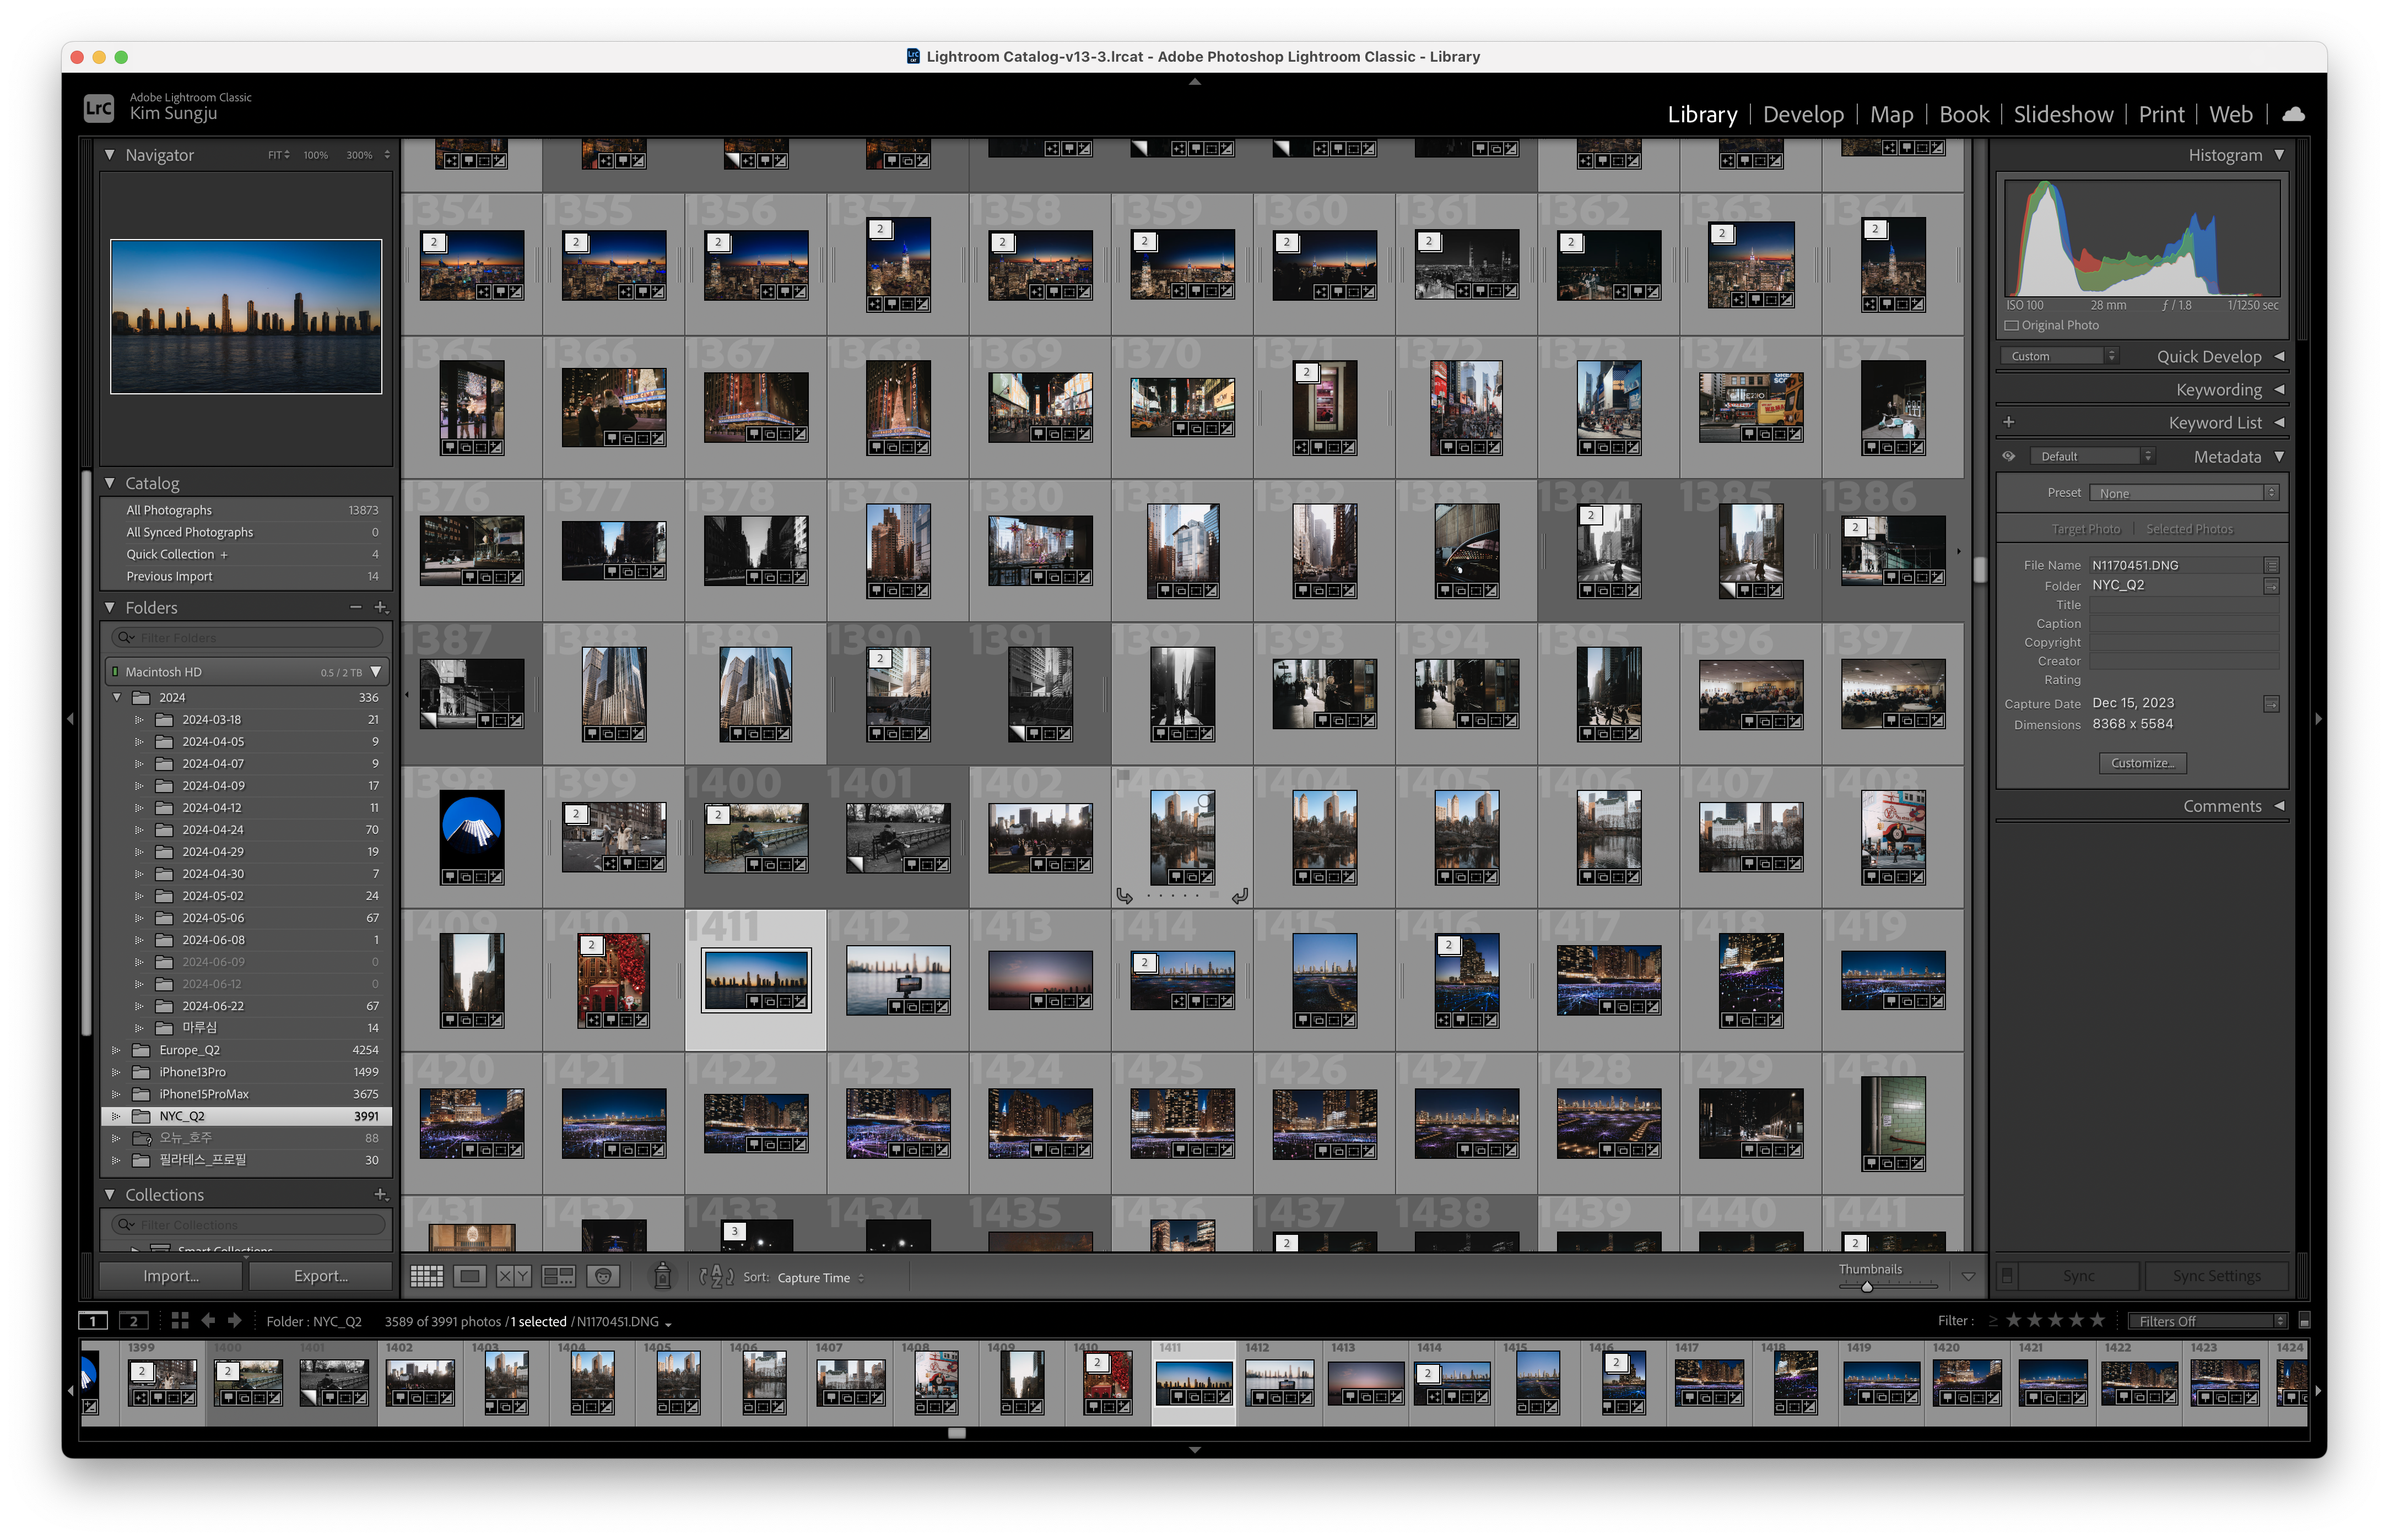Open the Slideshow module
Image resolution: width=2389 pixels, height=1540 pixels.
pyautogui.click(x=2063, y=114)
